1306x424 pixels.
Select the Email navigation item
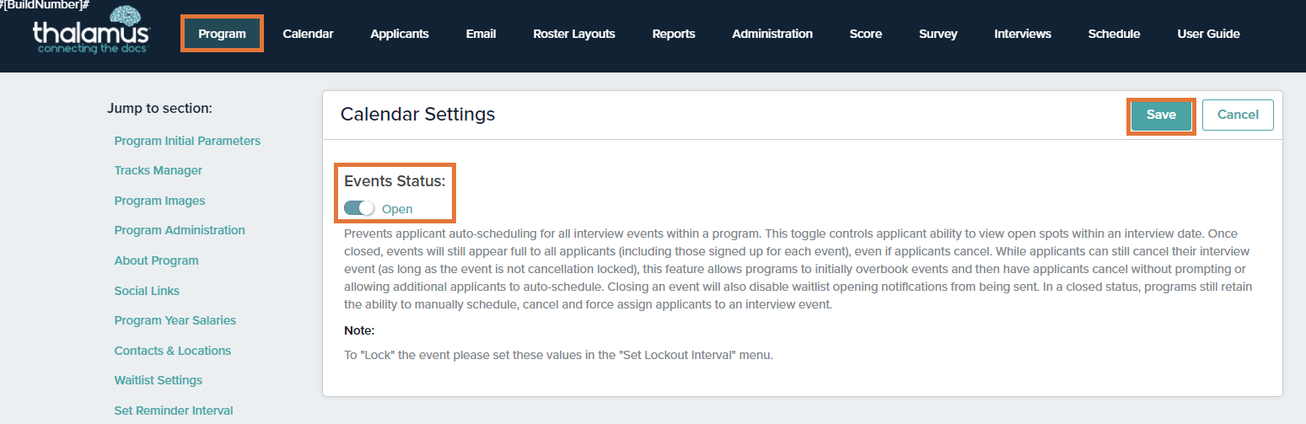481,34
